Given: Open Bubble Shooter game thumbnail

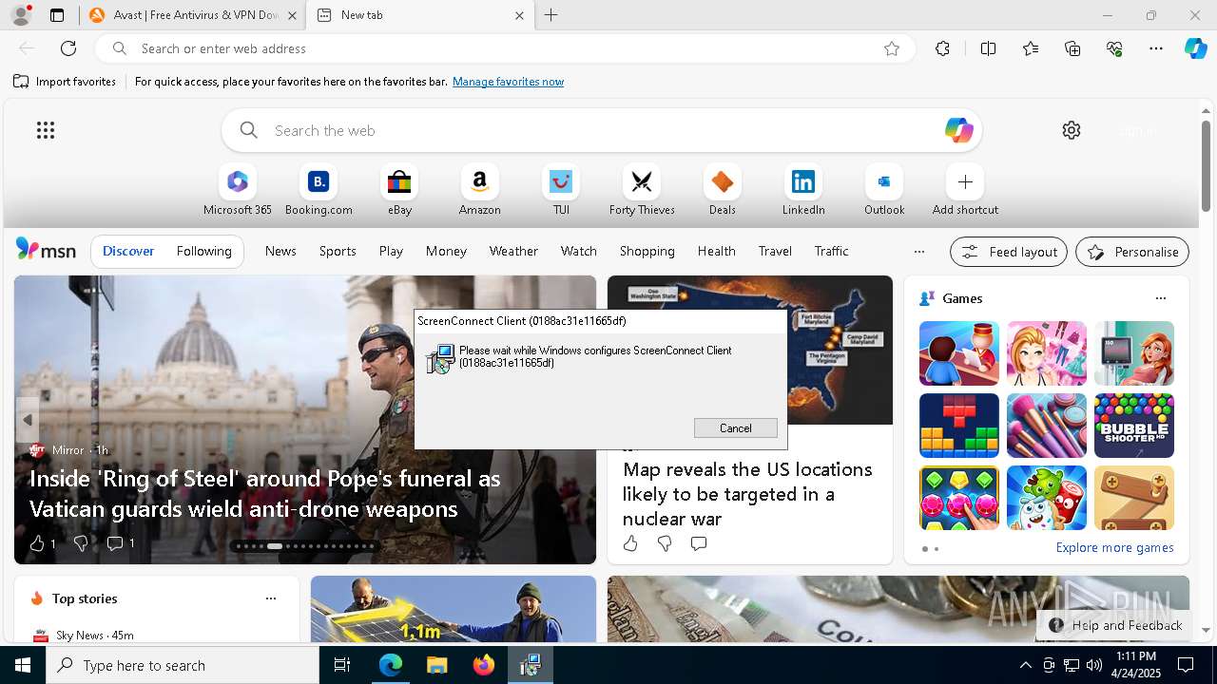Looking at the screenshot, I should coord(1134,426).
